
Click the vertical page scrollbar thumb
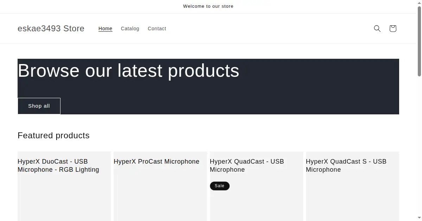click(x=419, y=41)
